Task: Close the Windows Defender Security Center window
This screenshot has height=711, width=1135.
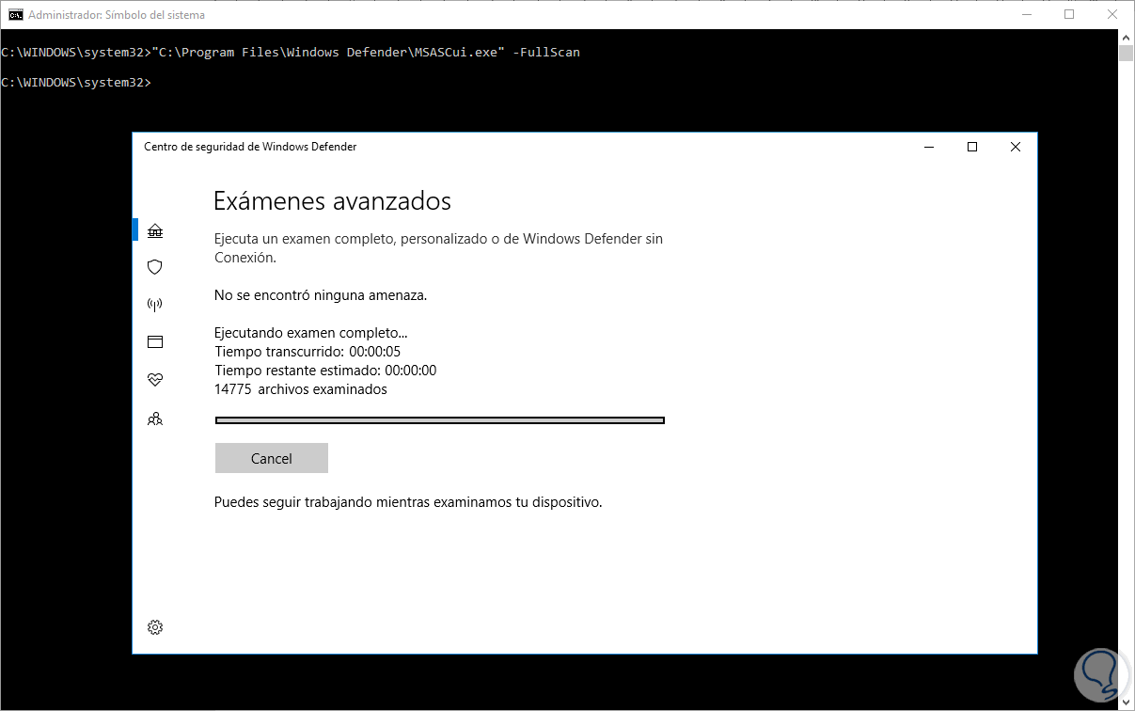Action: click(x=1016, y=147)
